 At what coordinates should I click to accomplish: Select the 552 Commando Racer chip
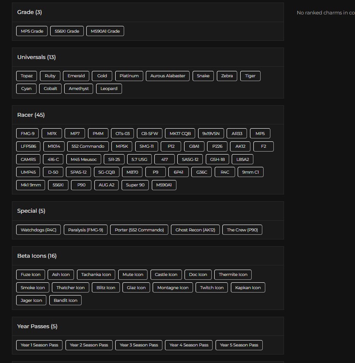pyautogui.click(x=88, y=146)
